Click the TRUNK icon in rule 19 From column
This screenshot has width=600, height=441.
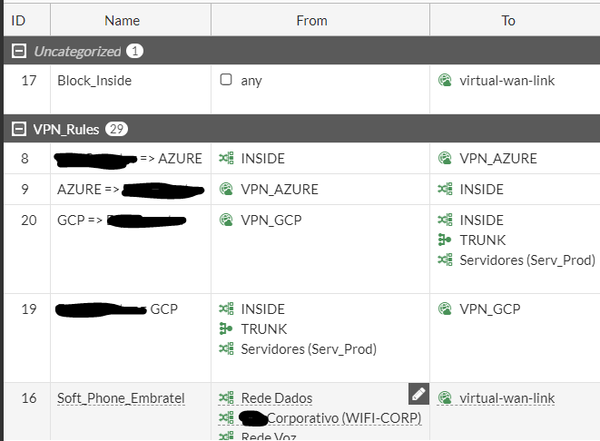click(x=226, y=328)
